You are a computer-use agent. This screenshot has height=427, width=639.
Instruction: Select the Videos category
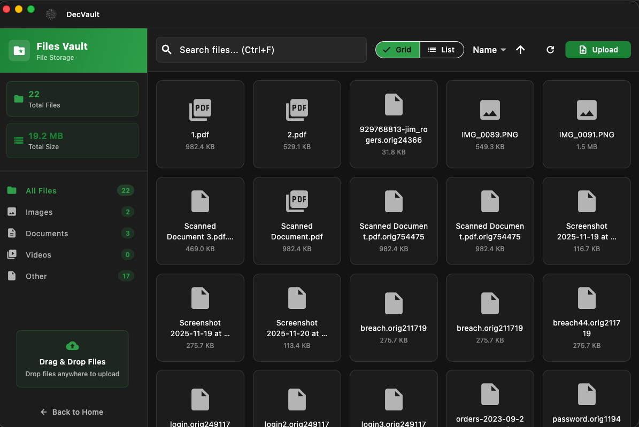[40, 254]
